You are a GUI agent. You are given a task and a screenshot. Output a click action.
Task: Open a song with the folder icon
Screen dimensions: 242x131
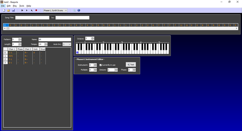click(9, 10)
